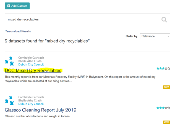
Task: Open Glassco Cleaning Report July 2019 dataset
Action: click(x=41, y=110)
